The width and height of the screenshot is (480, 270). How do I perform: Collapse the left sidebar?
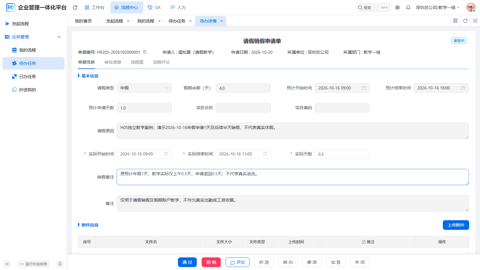[7, 264]
